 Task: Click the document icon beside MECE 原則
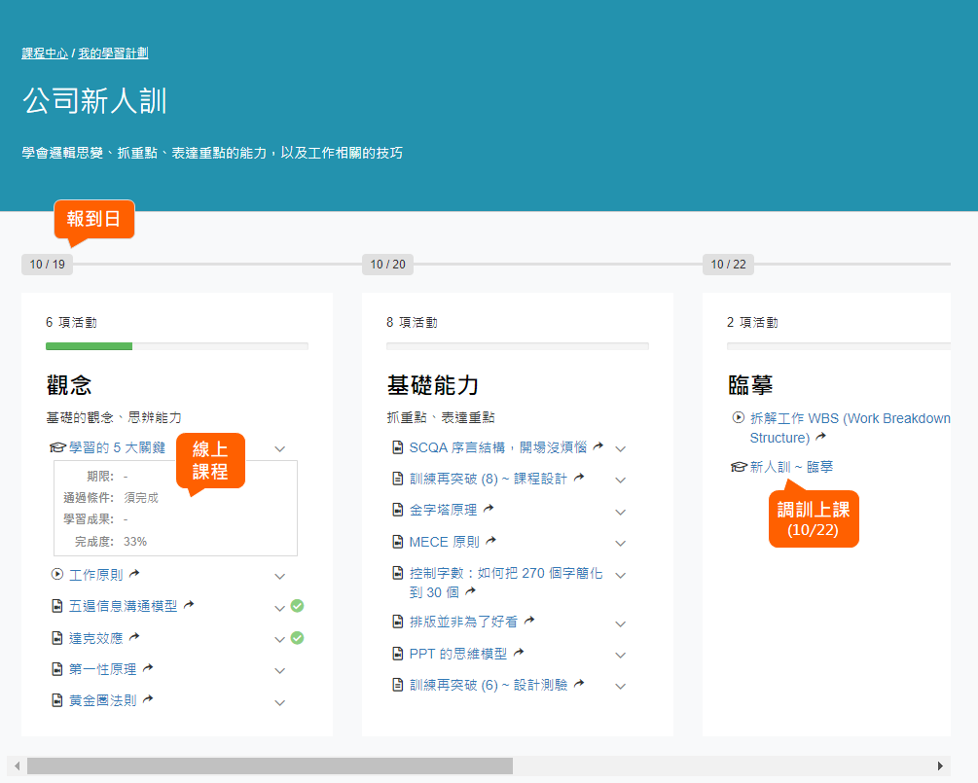tap(397, 542)
